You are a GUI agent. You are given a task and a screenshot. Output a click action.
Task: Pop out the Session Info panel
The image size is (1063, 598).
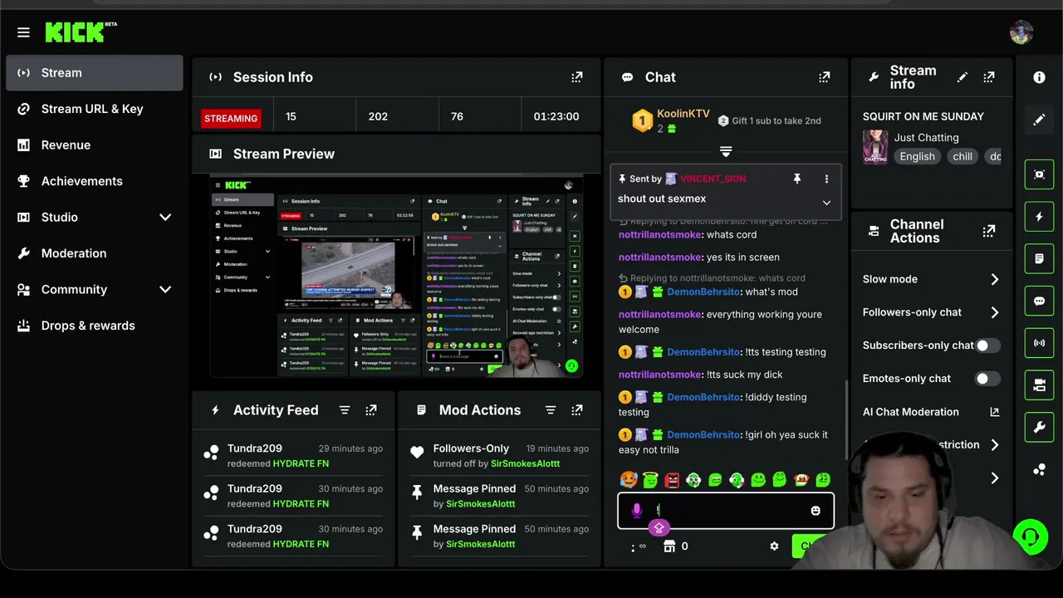click(577, 77)
